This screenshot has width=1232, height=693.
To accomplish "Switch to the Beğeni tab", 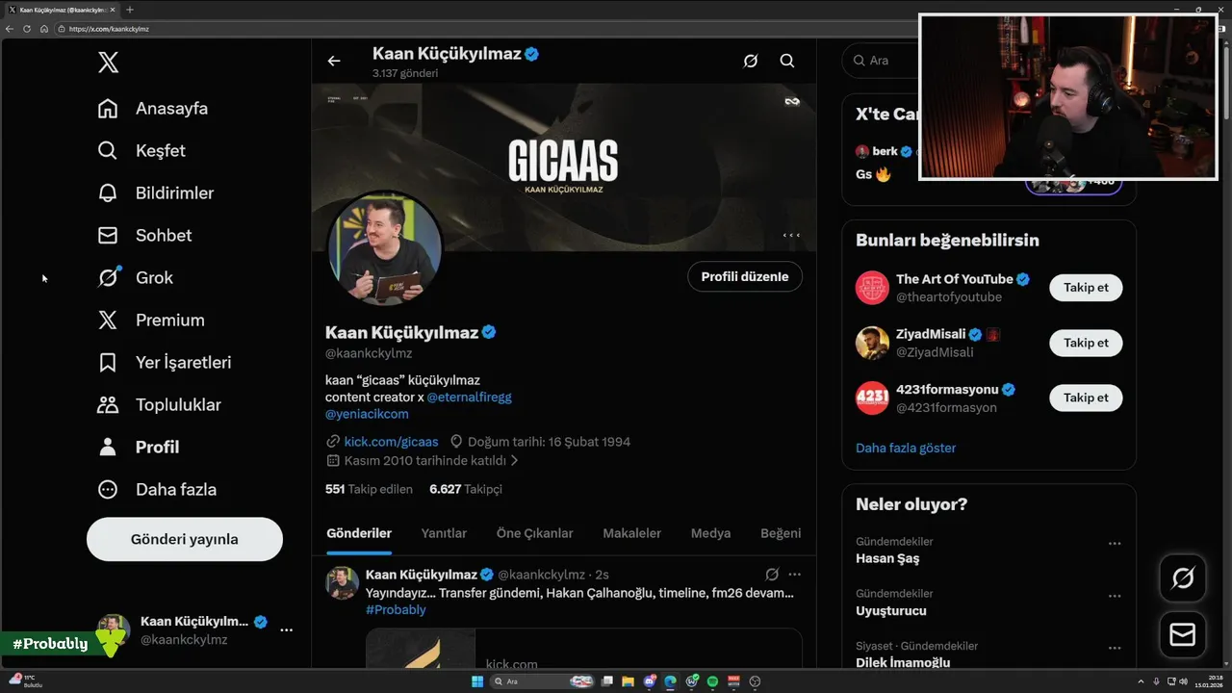I will coord(781,533).
